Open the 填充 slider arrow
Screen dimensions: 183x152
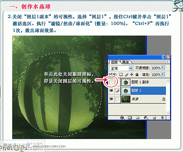point(163,74)
